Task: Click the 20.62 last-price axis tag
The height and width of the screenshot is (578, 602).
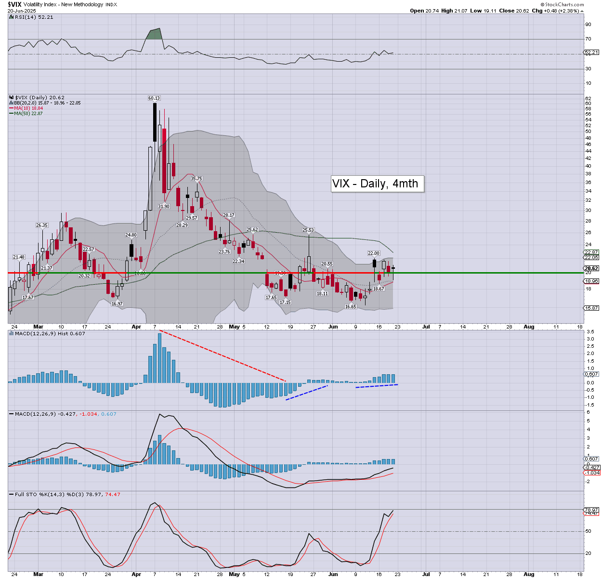Action: (591, 268)
